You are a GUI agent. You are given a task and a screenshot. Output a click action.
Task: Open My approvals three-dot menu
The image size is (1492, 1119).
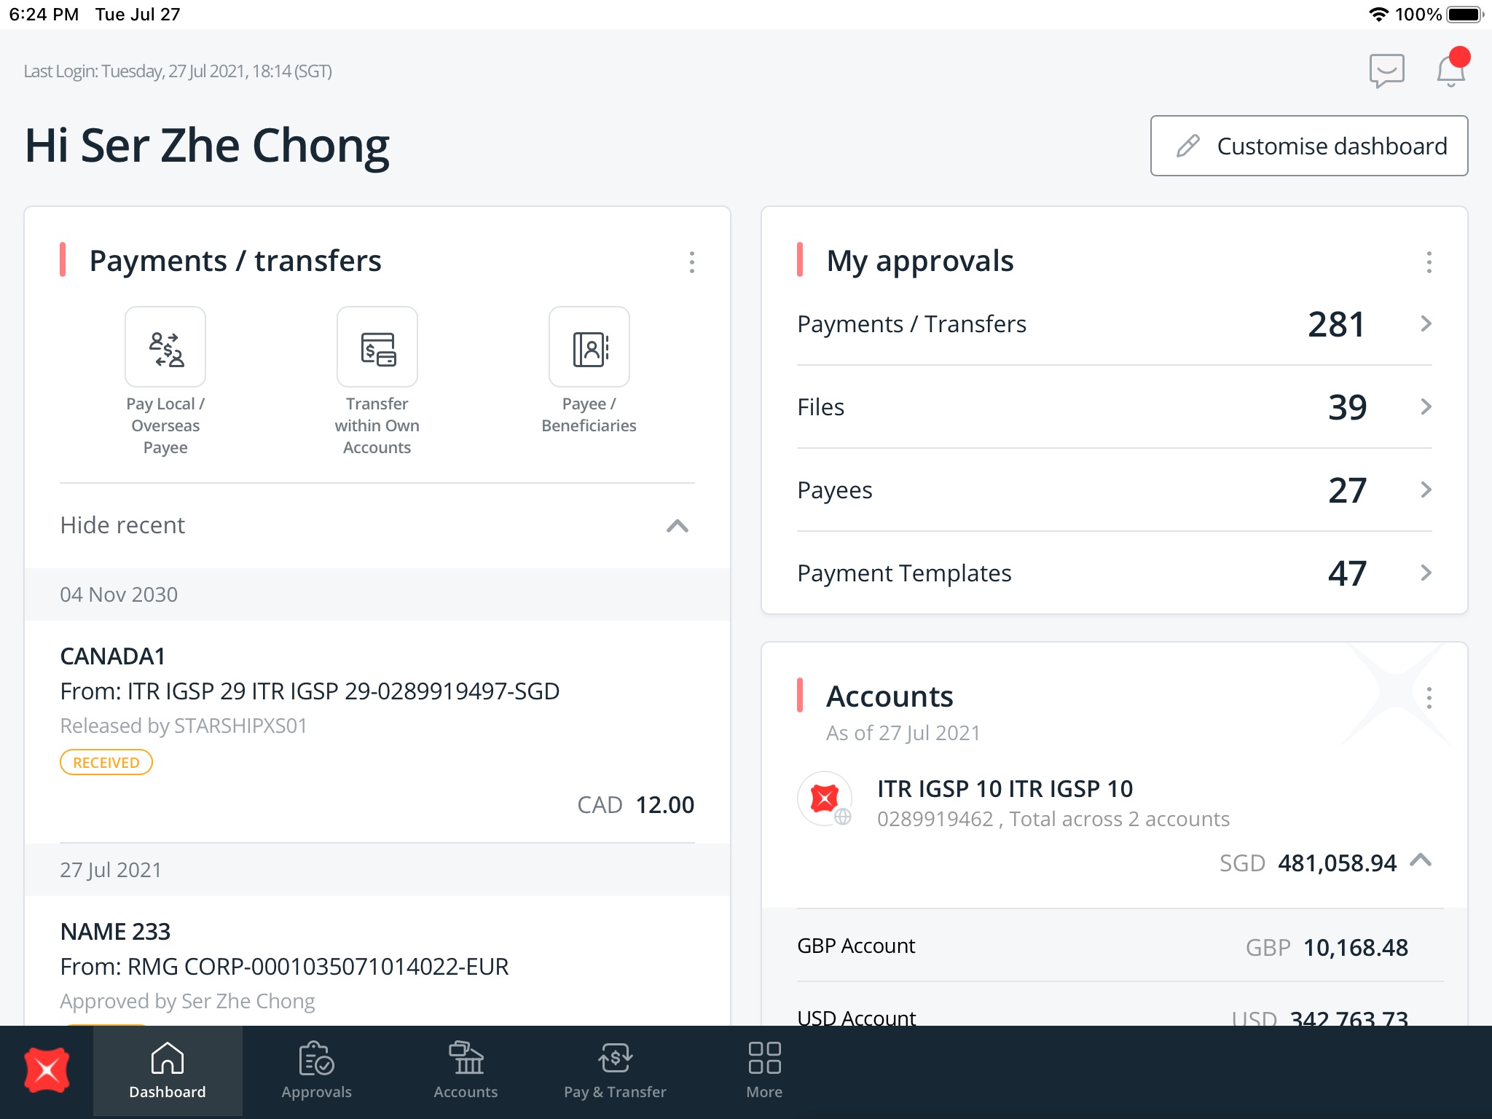(x=1429, y=262)
